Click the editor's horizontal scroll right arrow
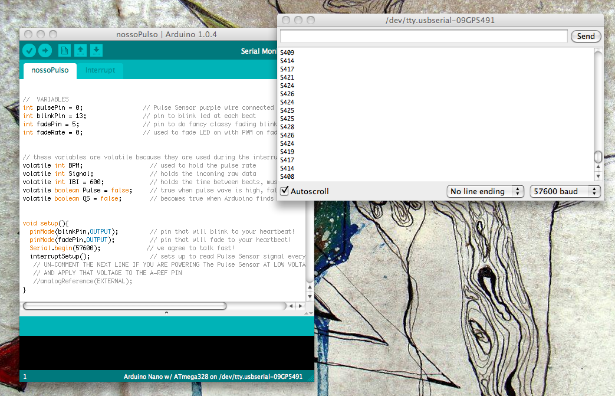 pos(301,306)
